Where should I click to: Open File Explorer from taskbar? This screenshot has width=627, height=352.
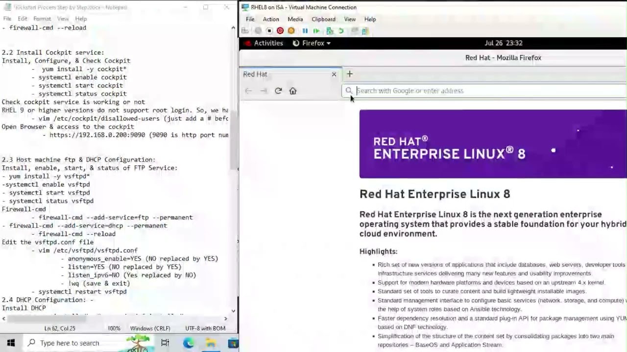coord(211,343)
